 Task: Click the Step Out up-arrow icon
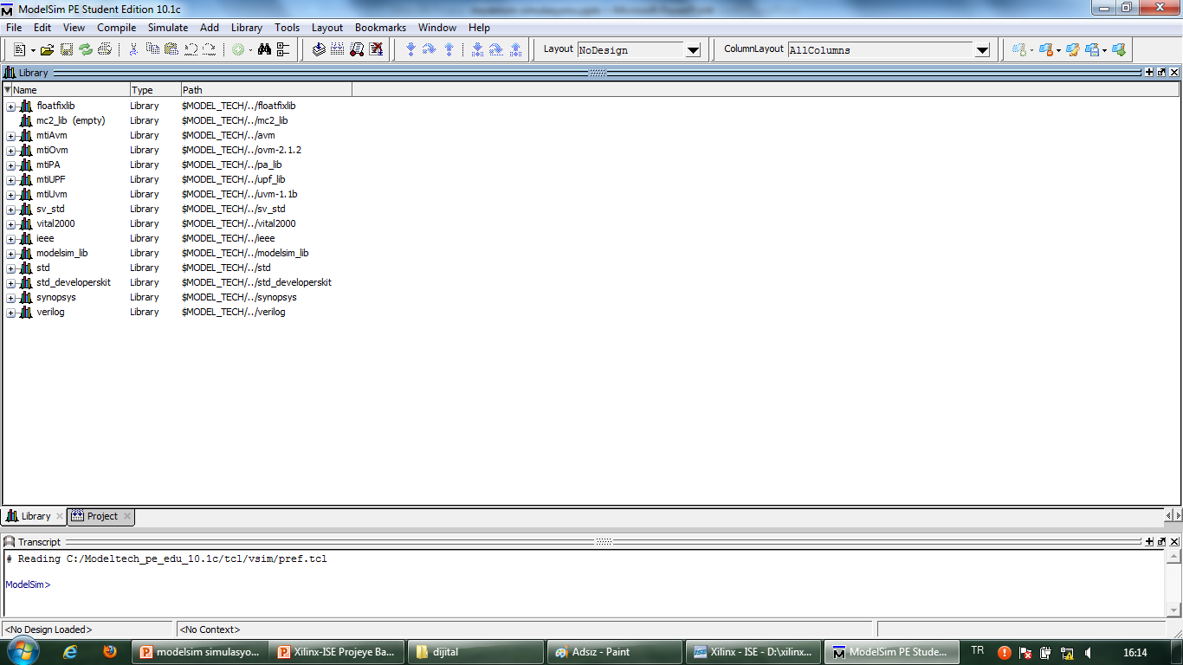[x=449, y=49]
